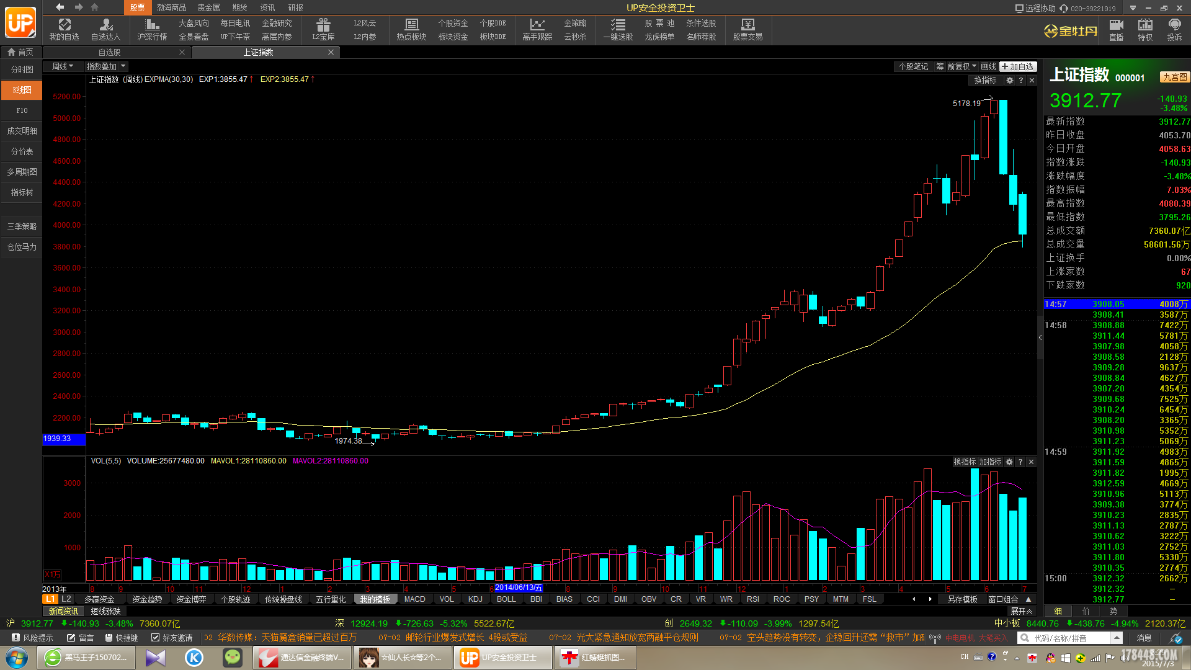Click 另存模板 save template button
This screenshot has width=1191, height=670.
963,599
